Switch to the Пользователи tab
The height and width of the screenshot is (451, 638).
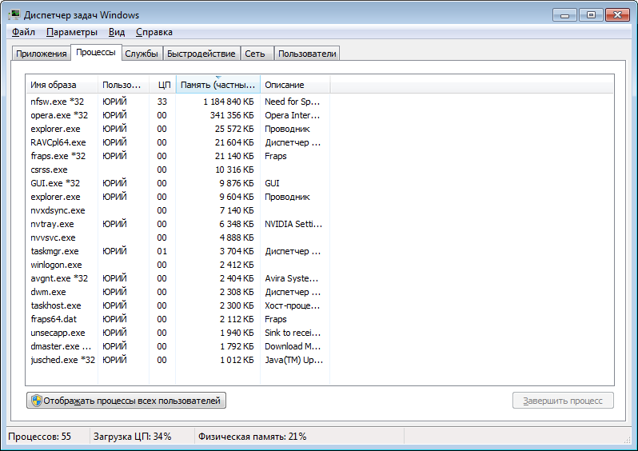click(307, 54)
